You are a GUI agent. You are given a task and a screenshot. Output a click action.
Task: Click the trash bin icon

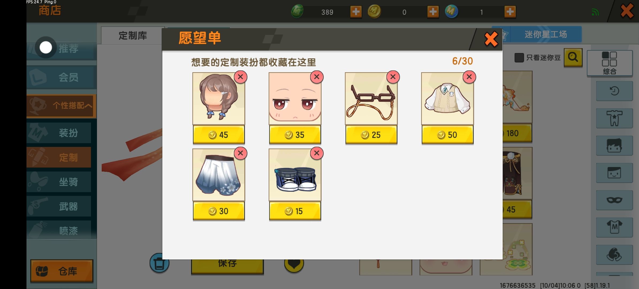tap(159, 263)
